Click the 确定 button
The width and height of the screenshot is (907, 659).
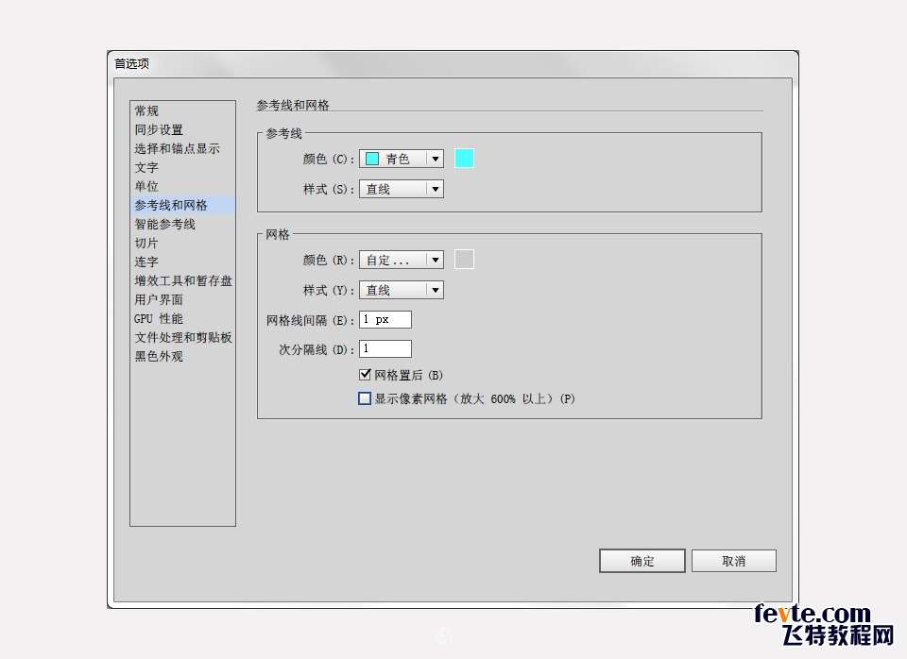tap(642, 561)
